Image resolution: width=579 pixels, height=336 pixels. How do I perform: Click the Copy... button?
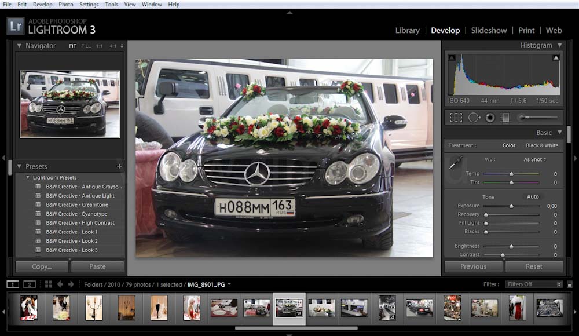coord(42,266)
